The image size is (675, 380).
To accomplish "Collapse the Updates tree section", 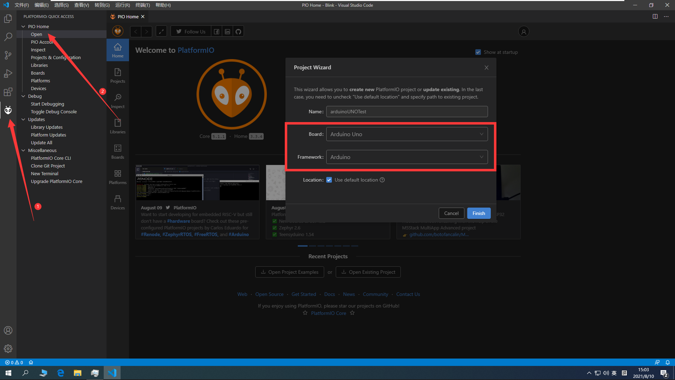I will pyautogui.click(x=24, y=119).
